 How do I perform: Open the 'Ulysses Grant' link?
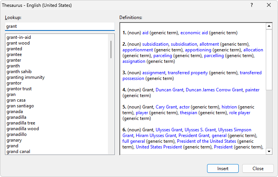tap(169, 130)
